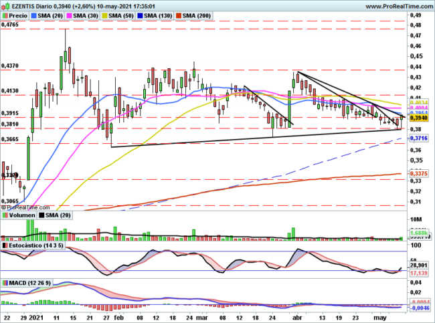The image size is (435, 323).
Task: Click the 0,4765 resistance level label
Action: coord(10,25)
